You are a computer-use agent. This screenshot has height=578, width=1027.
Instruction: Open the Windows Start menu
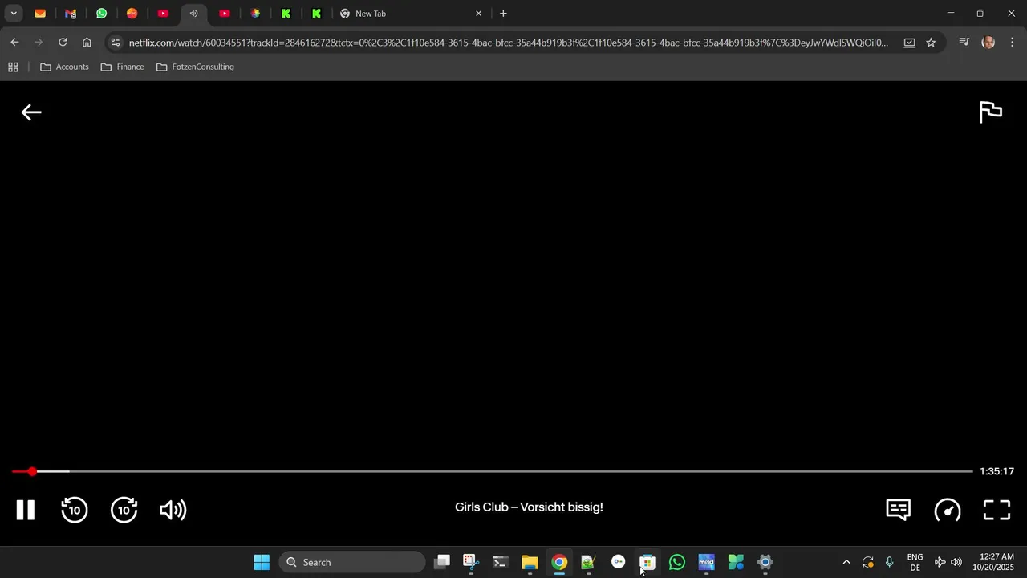pyautogui.click(x=262, y=562)
